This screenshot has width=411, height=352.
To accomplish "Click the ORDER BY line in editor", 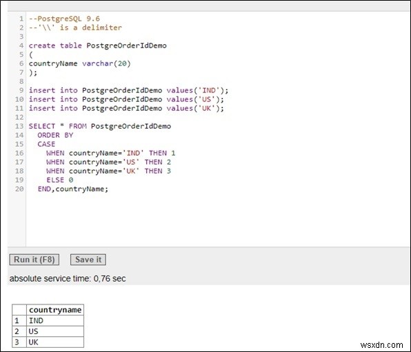I will (55, 135).
